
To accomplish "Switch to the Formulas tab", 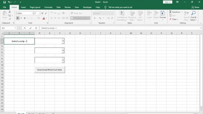I will pyautogui.click(x=49, y=7).
